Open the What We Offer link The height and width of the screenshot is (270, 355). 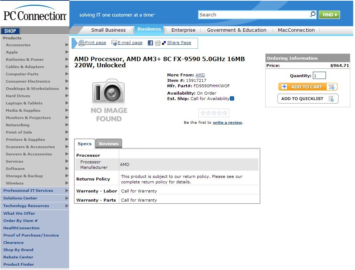pos(19,213)
